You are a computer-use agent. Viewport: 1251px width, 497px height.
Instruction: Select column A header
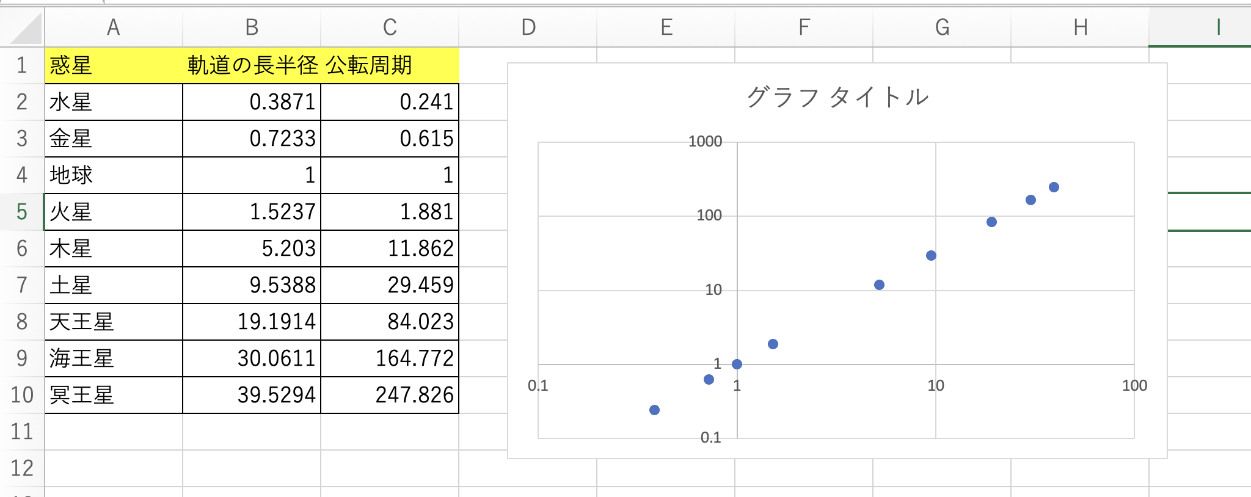[x=113, y=27]
